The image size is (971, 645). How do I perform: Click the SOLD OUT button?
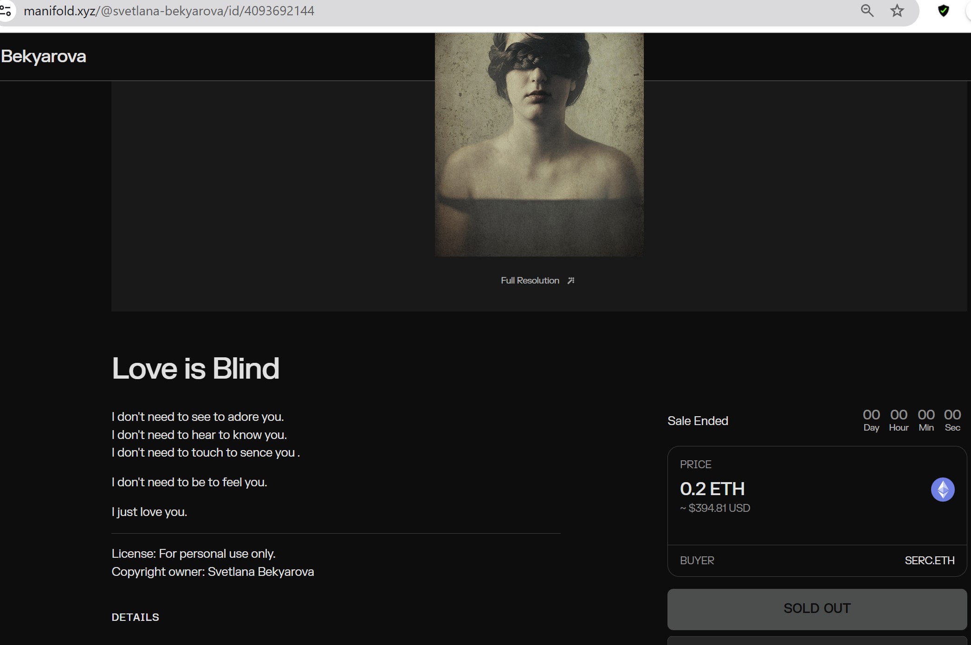point(817,609)
